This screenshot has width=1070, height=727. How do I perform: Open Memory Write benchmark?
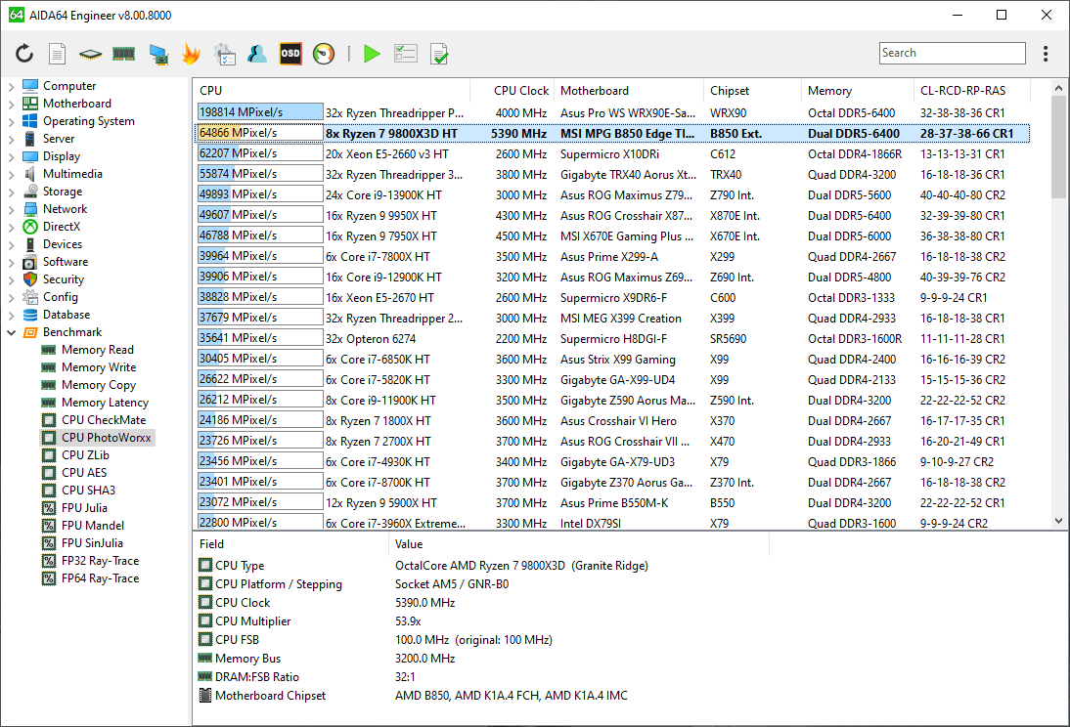tap(99, 367)
